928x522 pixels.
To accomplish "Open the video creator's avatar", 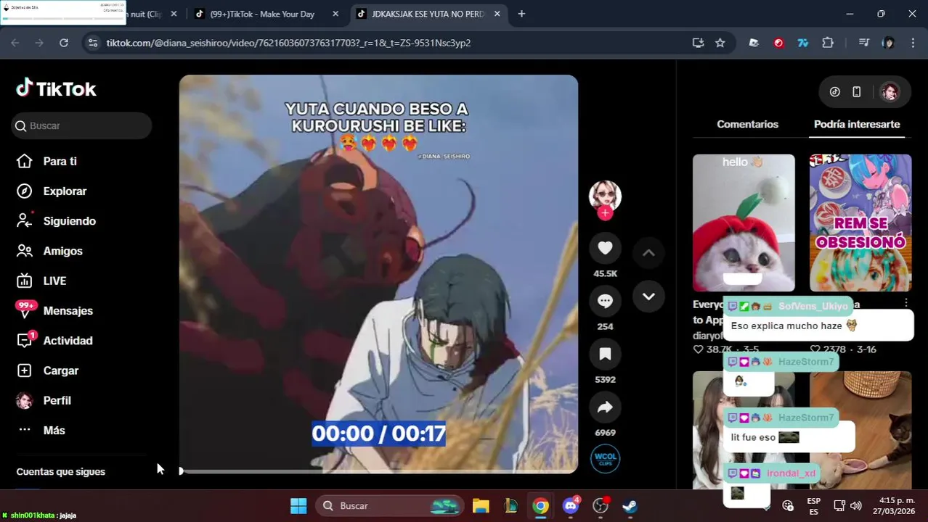I will tap(605, 196).
